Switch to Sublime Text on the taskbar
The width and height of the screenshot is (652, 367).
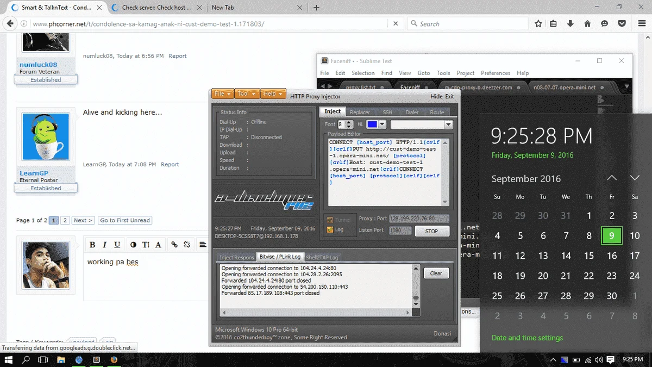tap(96, 360)
